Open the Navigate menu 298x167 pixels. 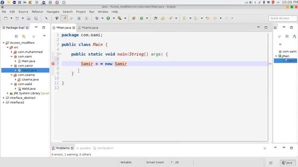pyautogui.click(x=53, y=12)
